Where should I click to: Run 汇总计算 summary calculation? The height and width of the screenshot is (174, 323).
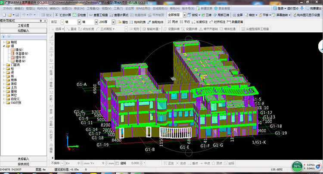pos(63,15)
